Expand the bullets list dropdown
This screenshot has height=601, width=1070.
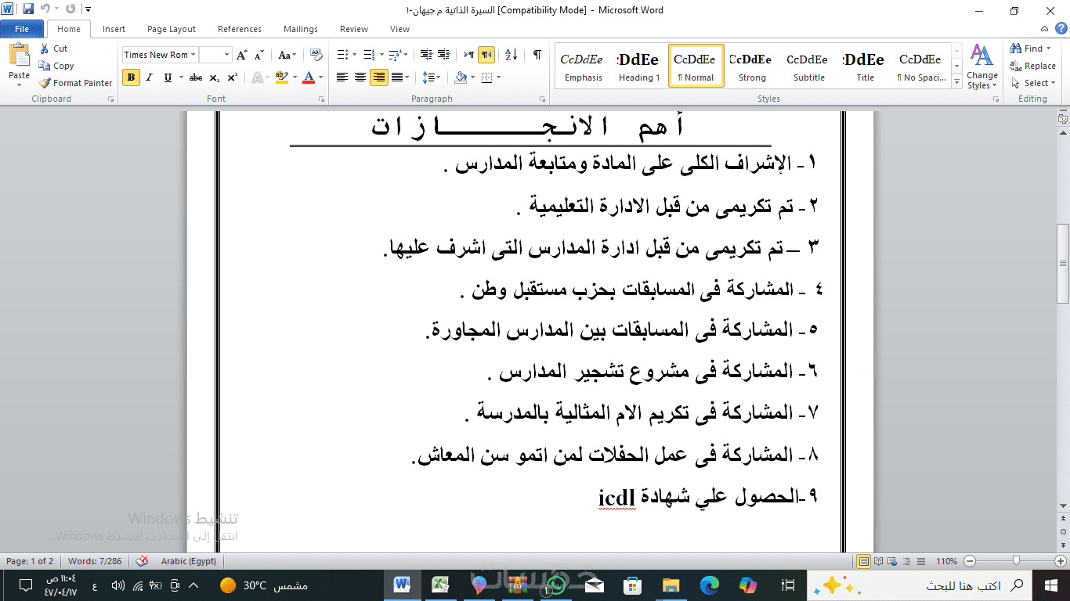coord(355,55)
